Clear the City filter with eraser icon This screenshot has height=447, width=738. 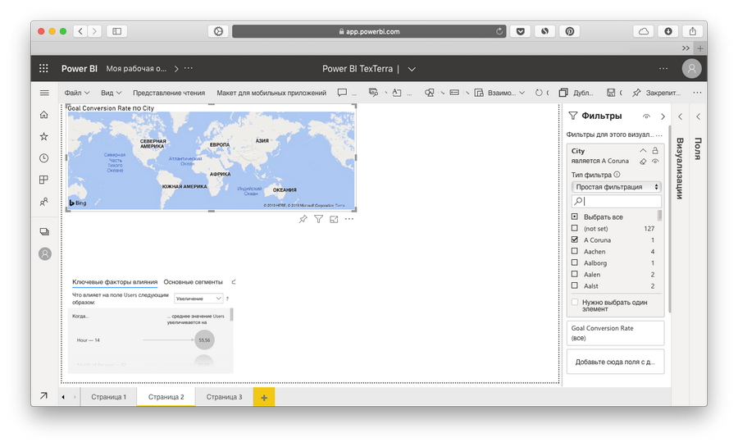coord(643,162)
